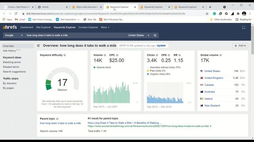
Task: Open the How Long Does It Take result title
Action: [125, 123]
